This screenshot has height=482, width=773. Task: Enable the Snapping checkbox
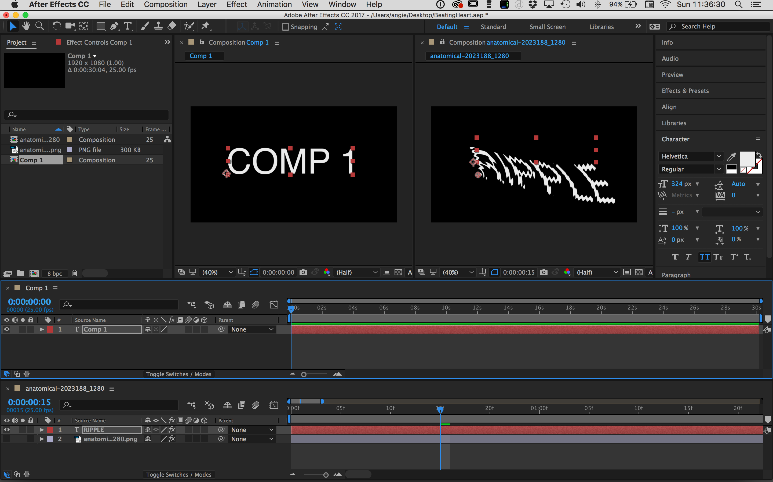[x=285, y=27]
